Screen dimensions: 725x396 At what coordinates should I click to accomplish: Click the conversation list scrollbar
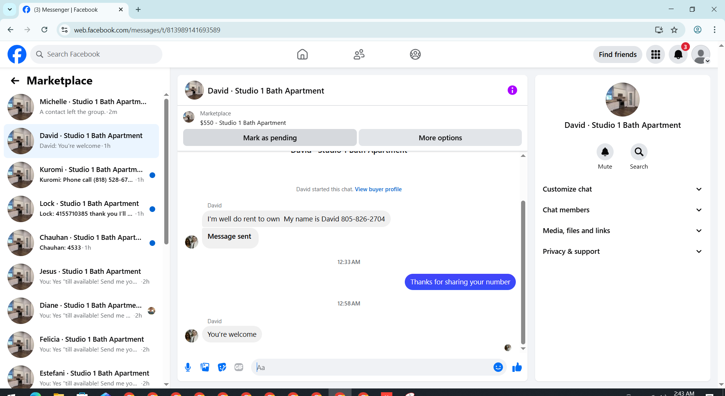(166, 172)
